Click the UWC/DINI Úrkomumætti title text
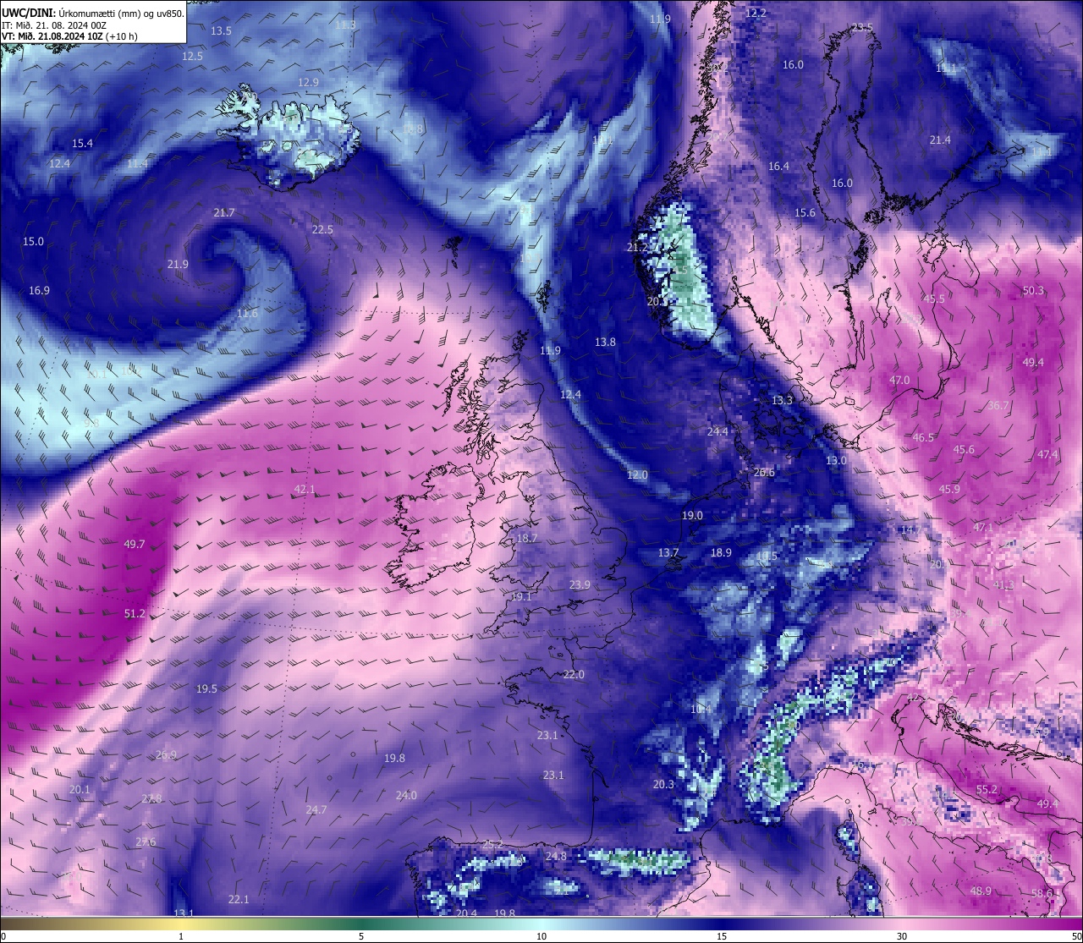This screenshot has width=1083, height=943. pyautogui.click(x=93, y=12)
